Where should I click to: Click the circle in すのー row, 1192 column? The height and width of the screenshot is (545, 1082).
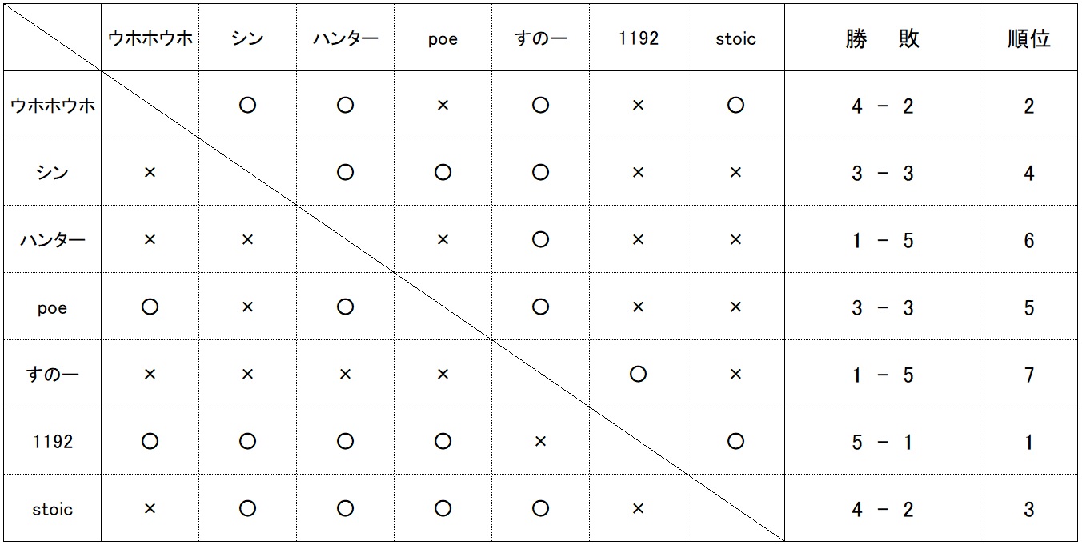638,374
